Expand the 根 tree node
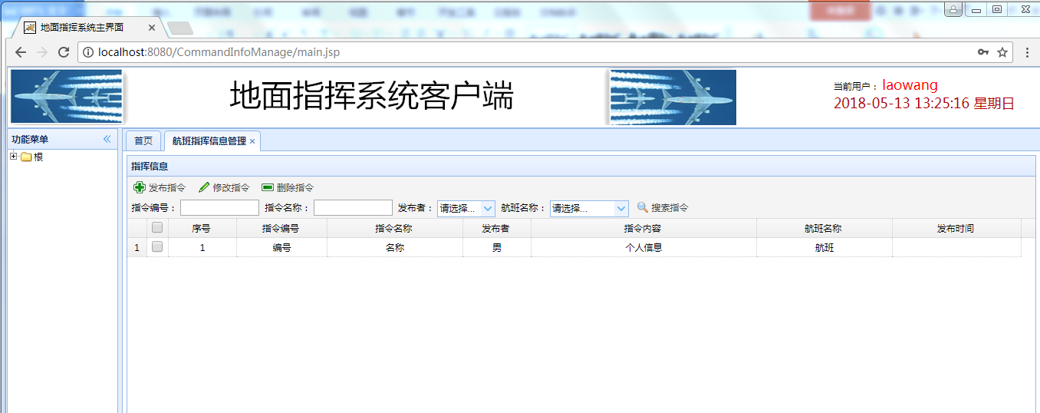 point(13,157)
